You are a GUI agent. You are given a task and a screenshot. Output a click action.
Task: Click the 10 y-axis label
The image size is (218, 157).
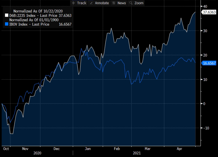point(205,80)
